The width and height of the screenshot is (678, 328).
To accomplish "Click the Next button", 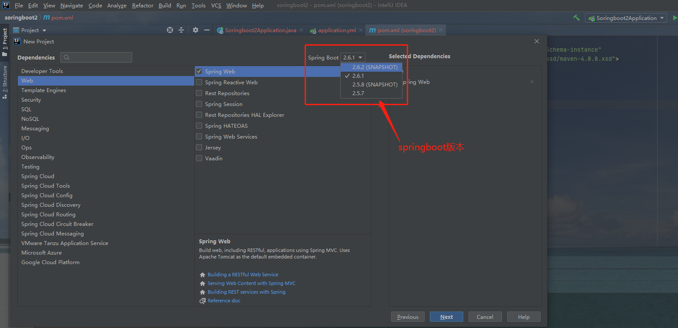I will (446, 317).
